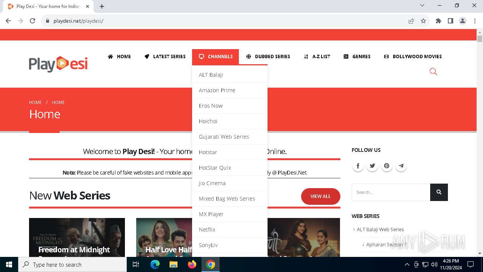The width and height of the screenshot is (483, 272).
Task: Open the Twitter follow icon
Action: (x=372, y=166)
